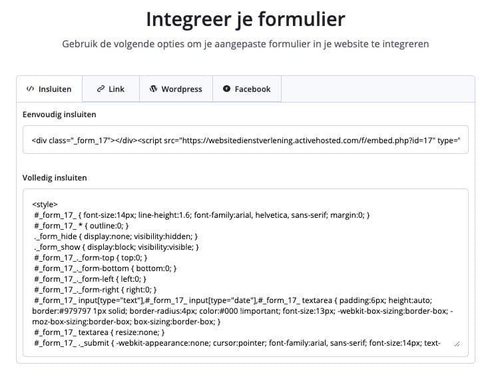Click the "Volledig insluiten" label
Image resolution: width=492 pixels, height=375 pixels.
click(55, 178)
